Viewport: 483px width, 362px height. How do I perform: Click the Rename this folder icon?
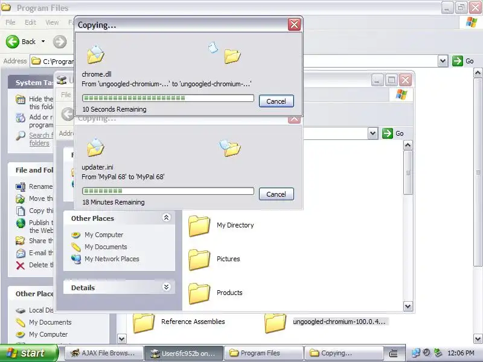click(x=21, y=186)
